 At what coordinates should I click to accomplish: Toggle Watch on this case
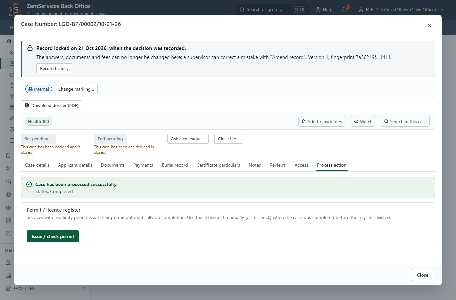(363, 122)
